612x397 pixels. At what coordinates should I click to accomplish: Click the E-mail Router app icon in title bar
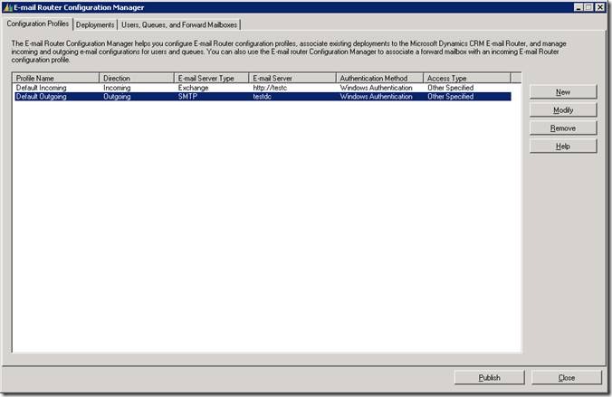(x=7, y=7)
